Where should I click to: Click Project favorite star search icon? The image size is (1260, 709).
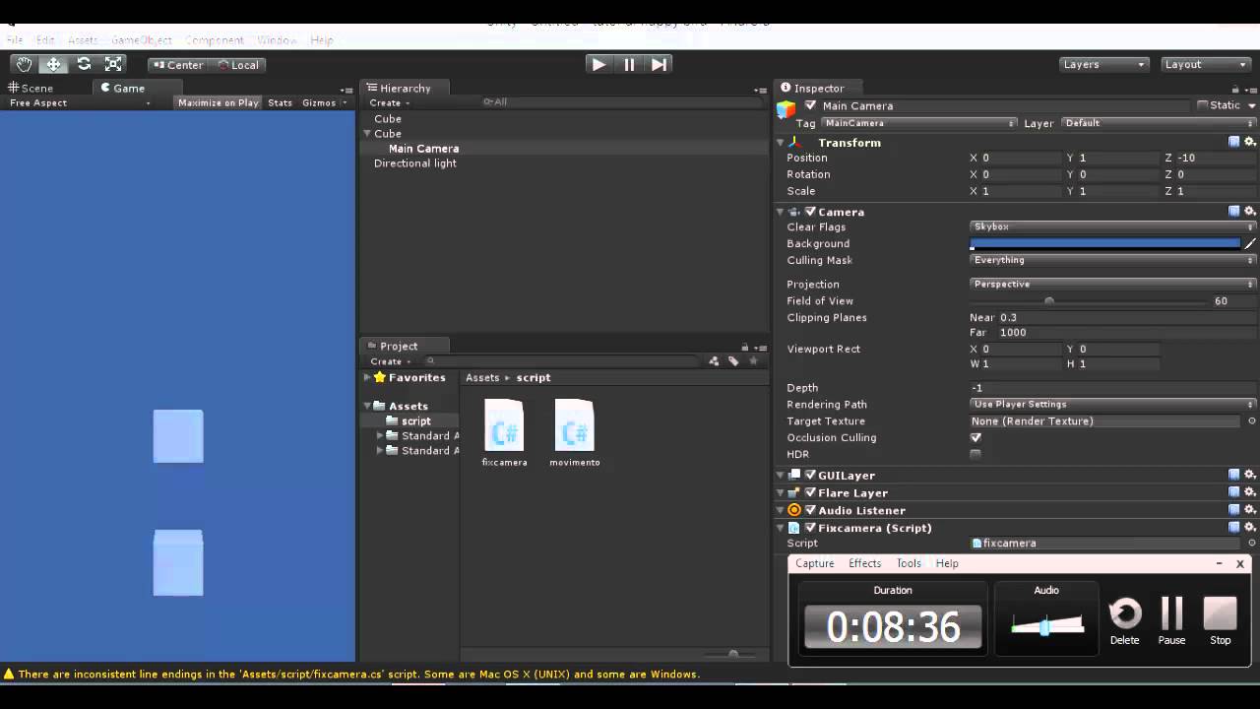click(x=754, y=361)
